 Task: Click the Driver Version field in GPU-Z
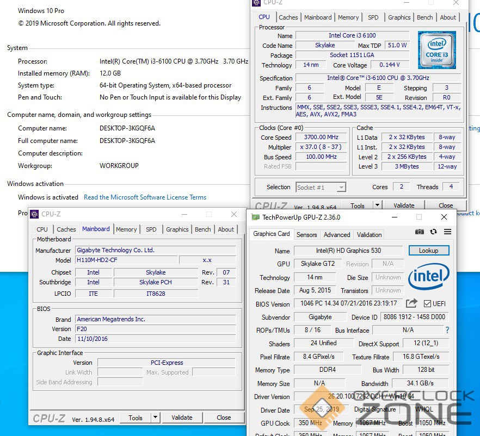coord(371,396)
